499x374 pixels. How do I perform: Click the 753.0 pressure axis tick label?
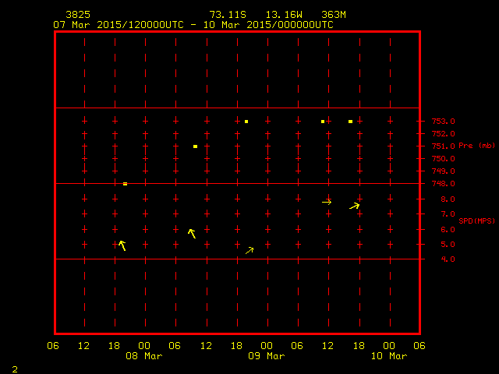pyautogui.click(x=443, y=122)
